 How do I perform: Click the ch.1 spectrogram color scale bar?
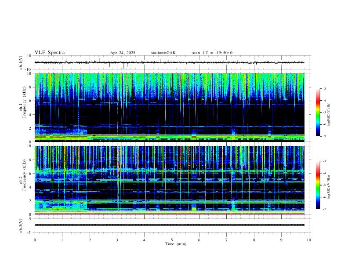click(x=318, y=113)
